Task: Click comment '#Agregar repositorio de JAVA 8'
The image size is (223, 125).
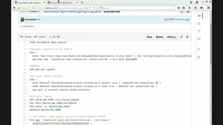Action: coord(51,49)
